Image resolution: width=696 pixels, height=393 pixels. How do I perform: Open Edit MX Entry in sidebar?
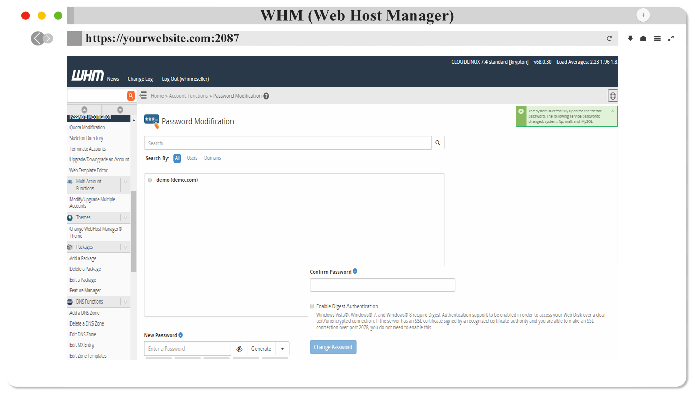pos(82,345)
